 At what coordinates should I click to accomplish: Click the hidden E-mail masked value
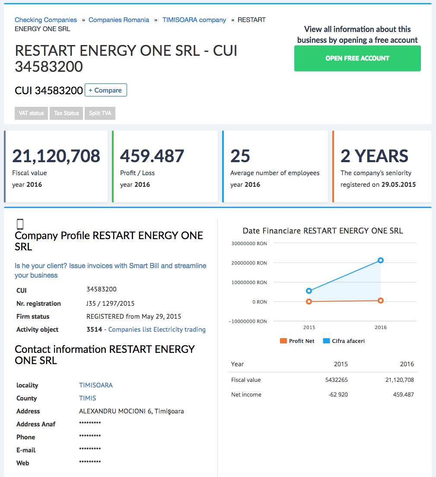point(90,449)
